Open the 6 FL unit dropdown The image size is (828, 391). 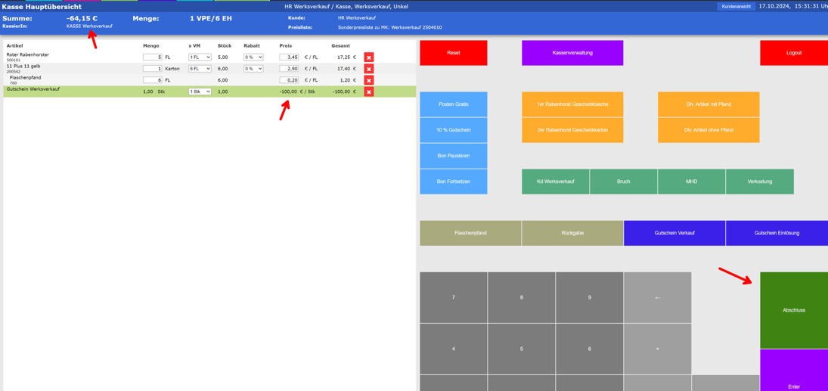point(200,69)
